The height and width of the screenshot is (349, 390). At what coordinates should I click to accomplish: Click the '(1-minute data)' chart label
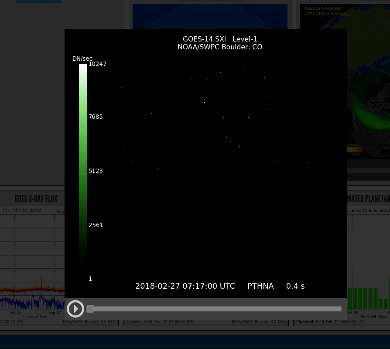[x=22, y=210]
